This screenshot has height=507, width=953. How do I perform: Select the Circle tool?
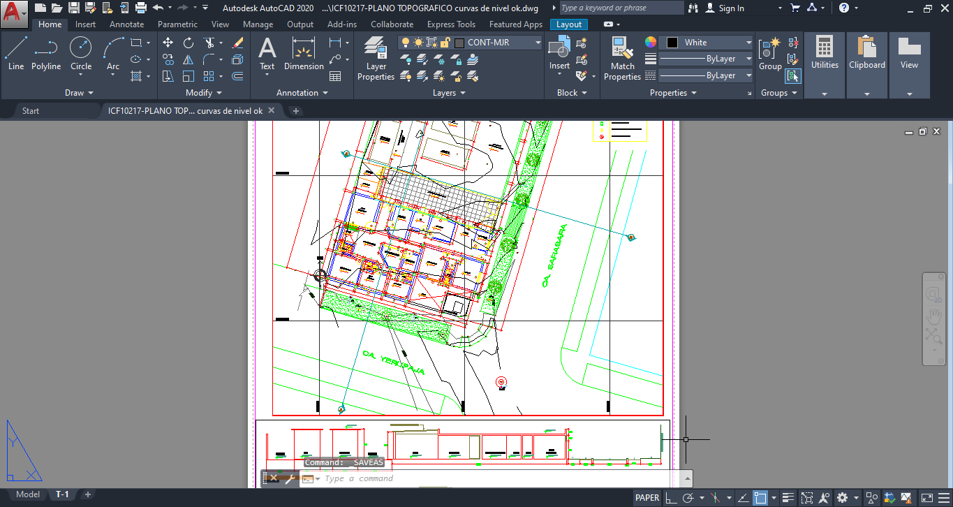tap(81, 54)
